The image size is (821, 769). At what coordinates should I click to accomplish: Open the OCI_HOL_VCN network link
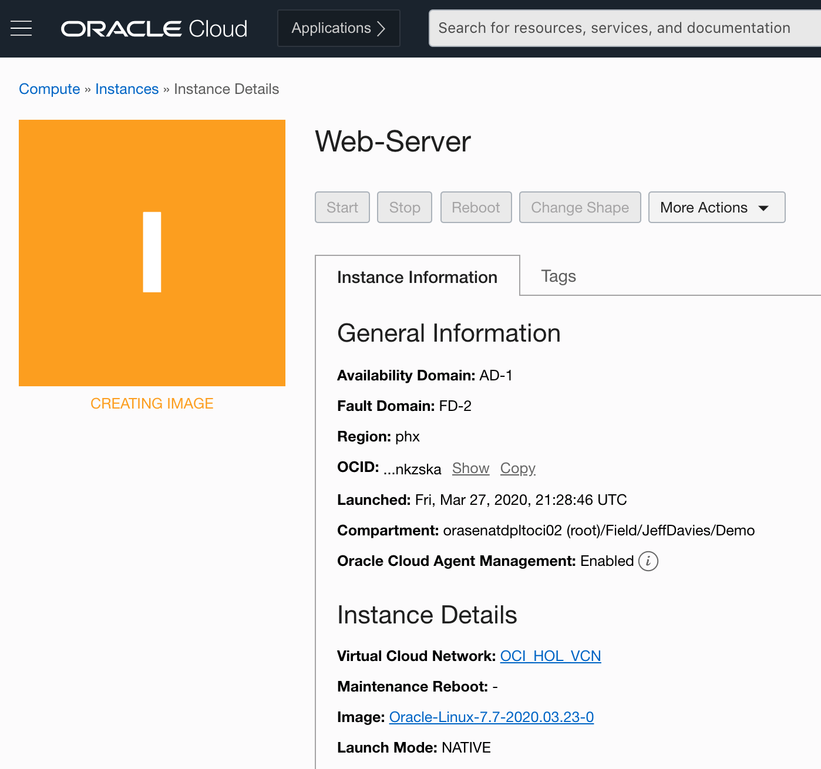[551, 656]
